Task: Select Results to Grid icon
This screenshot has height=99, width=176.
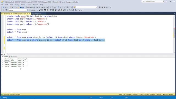Action: click(x=62, y=10)
